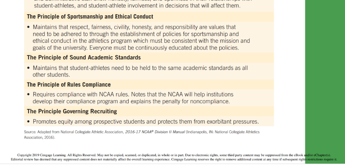Image resolution: width=345 pixels, height=165 pixels.
Task: Click the green margin band on the right
Action: click(x=325, y=81)
